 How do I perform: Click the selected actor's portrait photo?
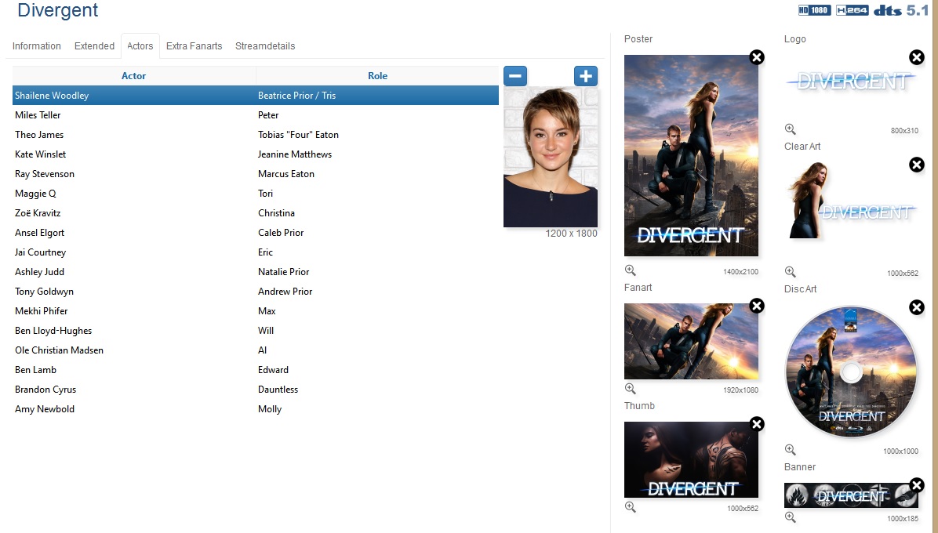pyautogui.click(x=551, y=157)
